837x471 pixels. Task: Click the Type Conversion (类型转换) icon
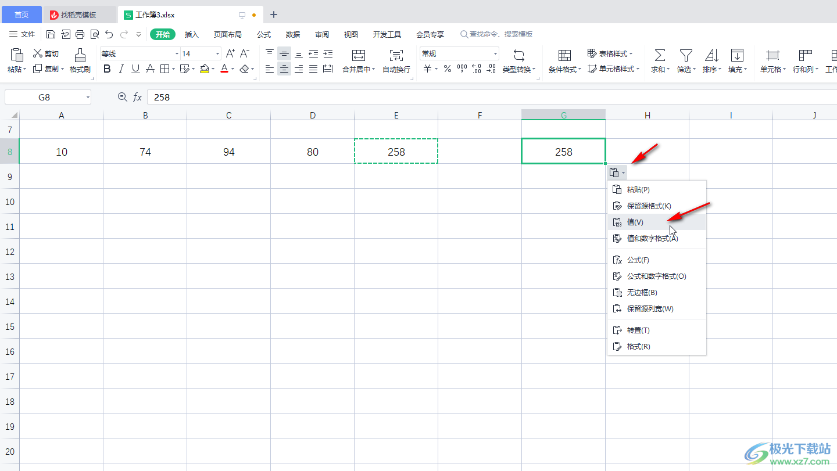[x=519, y=56]
